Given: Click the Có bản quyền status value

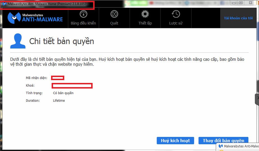Looking at the screenshot, I should click(63, 93).
